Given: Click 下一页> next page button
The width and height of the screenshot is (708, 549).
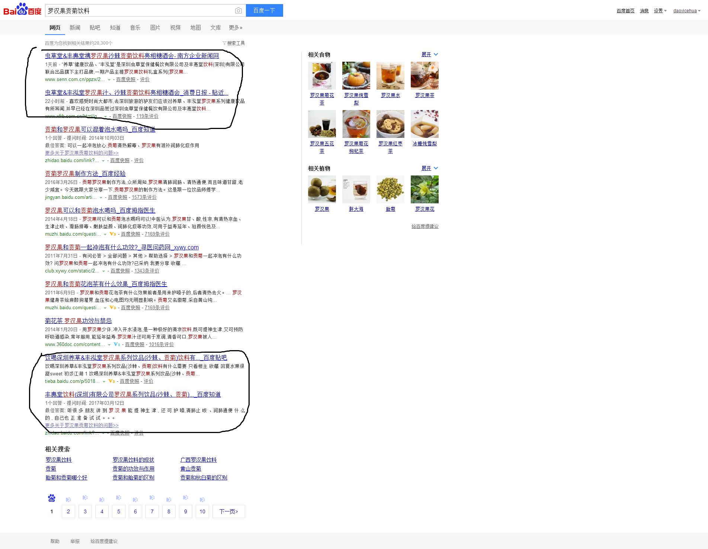Looking at the screenshot, I should pos(229,511).
